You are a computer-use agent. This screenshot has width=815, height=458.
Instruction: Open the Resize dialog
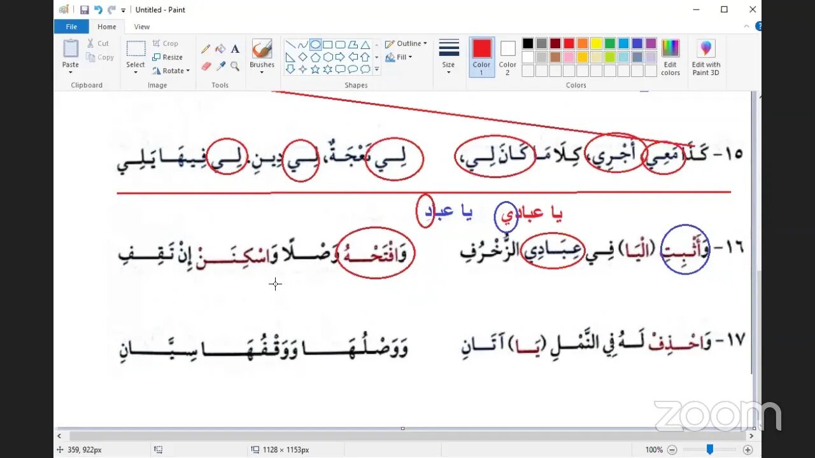click(x=167, y=57)
